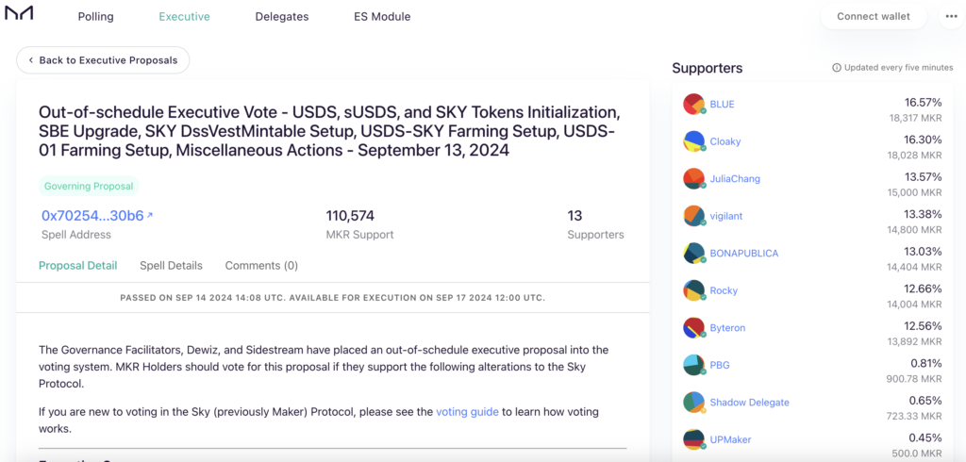
Task: Click the UPMaker delegate avatar
Action: pyautogui.click(x=693, y=439)
